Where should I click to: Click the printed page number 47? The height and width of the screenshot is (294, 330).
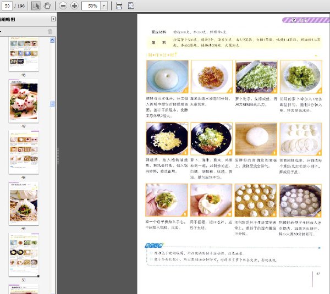click(318, 273)
